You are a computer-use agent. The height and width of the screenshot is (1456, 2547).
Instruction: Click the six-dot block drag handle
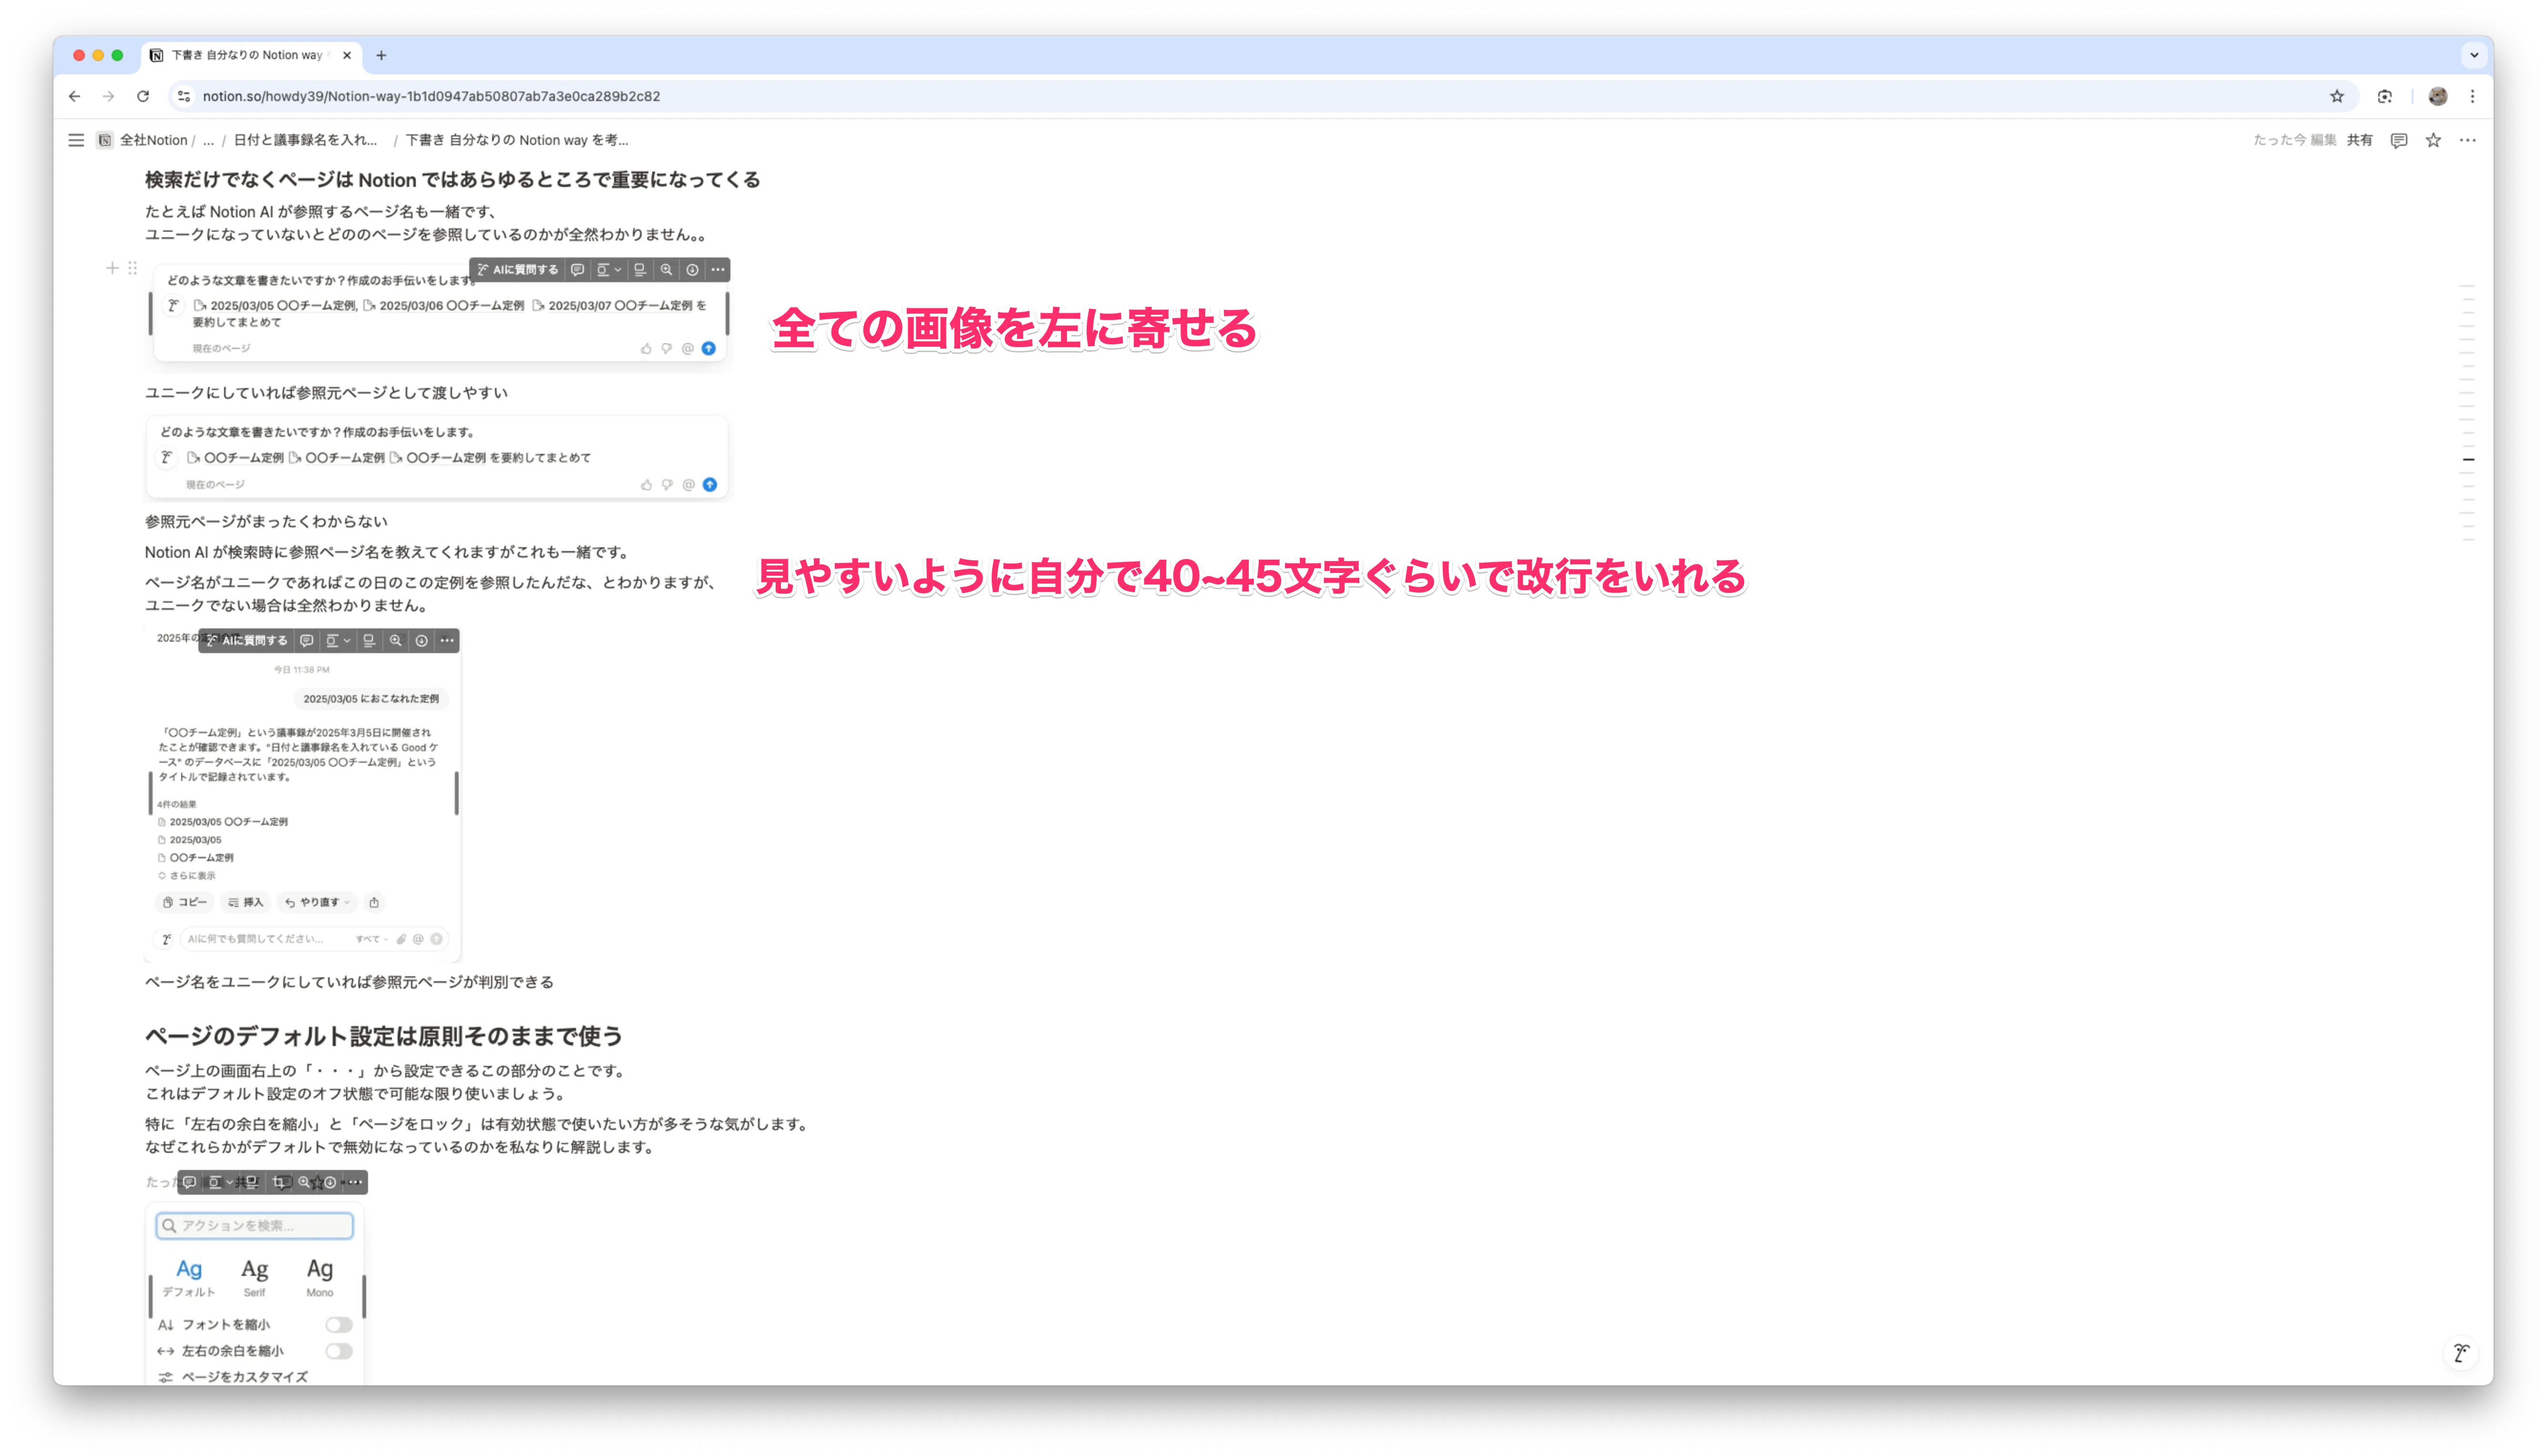tap(132, 268)
